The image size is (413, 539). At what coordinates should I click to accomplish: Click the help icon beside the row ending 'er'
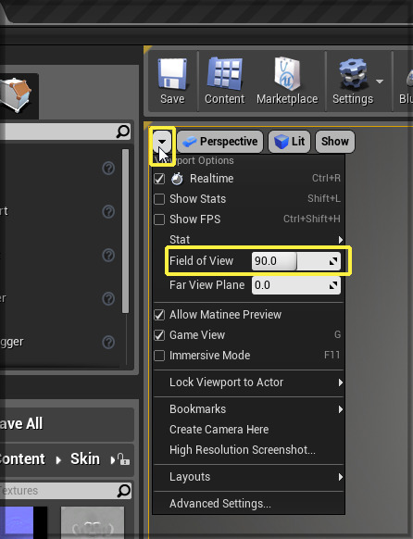click(108, 299)
